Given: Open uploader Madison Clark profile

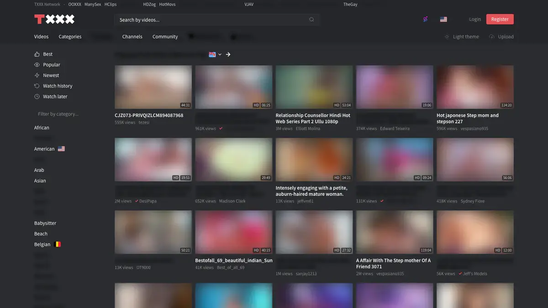Looking at the screenshot, I should pos(232,201).
